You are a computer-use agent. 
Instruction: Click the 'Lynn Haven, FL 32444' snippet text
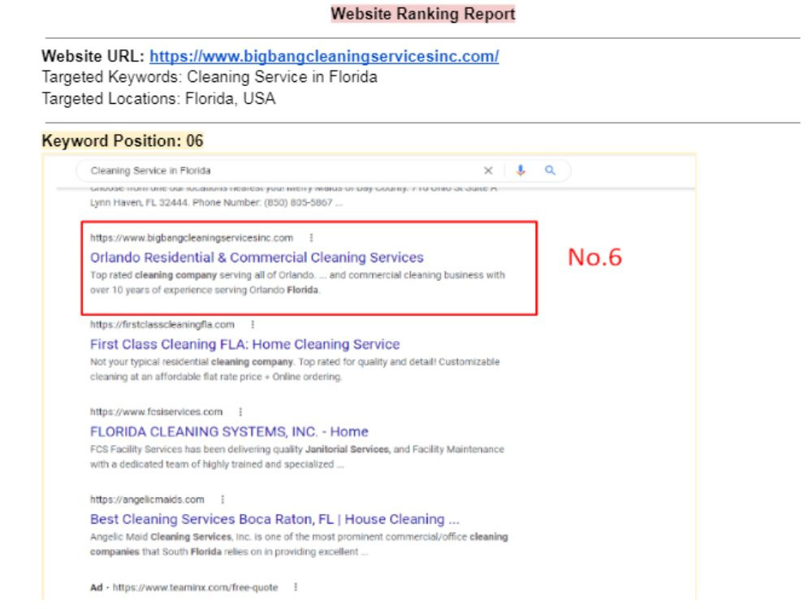pos(217,202)
